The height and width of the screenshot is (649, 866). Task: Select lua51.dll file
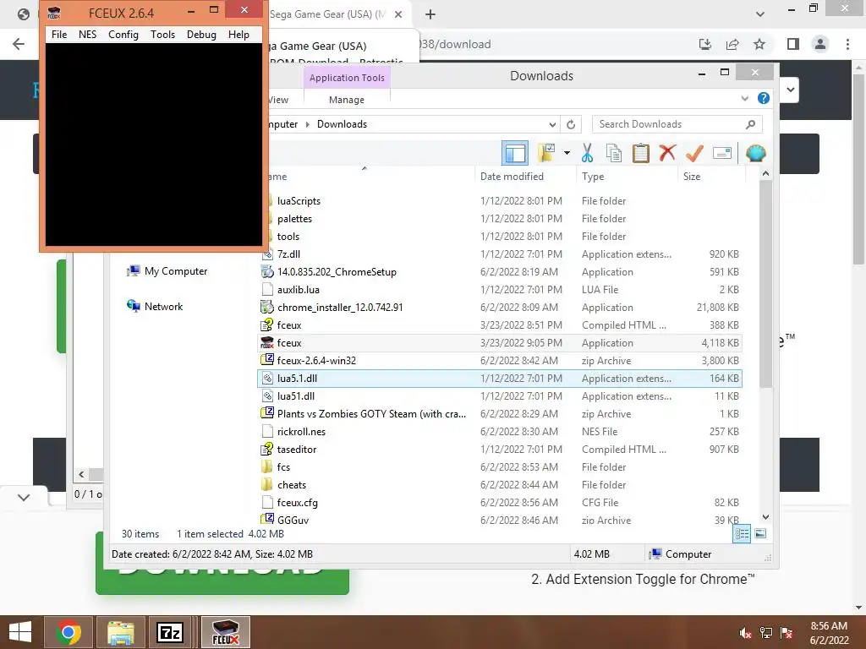500,395
